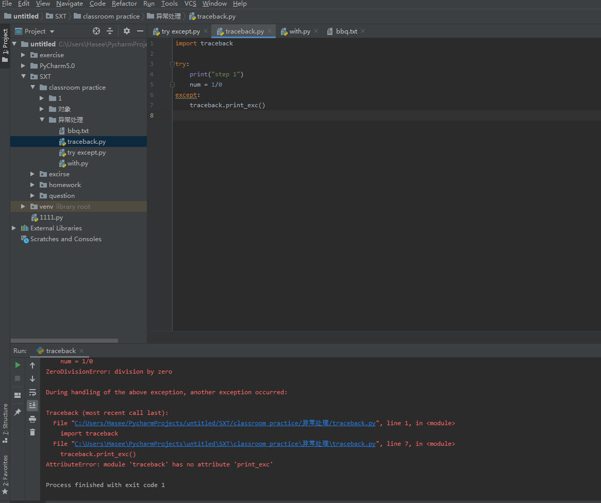
Task: Toggle fold marker at num = 1/0 line
Action: [172, 85]
